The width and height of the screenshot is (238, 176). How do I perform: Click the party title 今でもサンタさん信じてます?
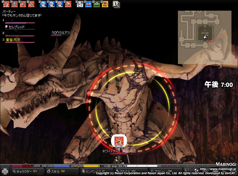22,15
